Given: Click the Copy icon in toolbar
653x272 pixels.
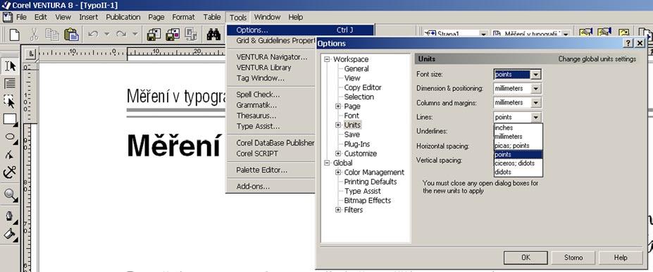Looking at the screenshot, I should click(52, 34).
